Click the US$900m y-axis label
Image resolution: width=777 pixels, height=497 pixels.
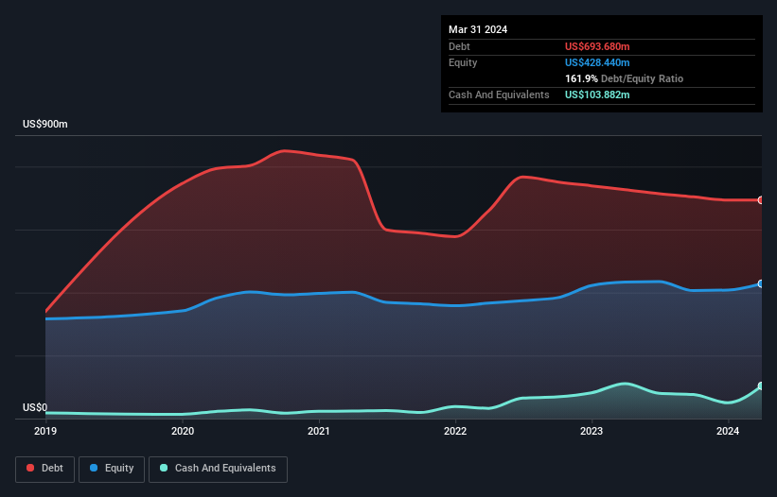(45, 125)
